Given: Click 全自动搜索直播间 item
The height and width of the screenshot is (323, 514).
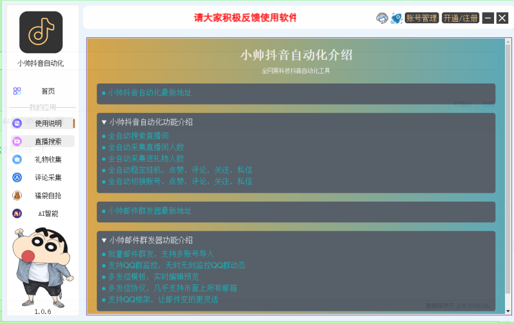Looking at the screenshot, I should pos(138,135).
